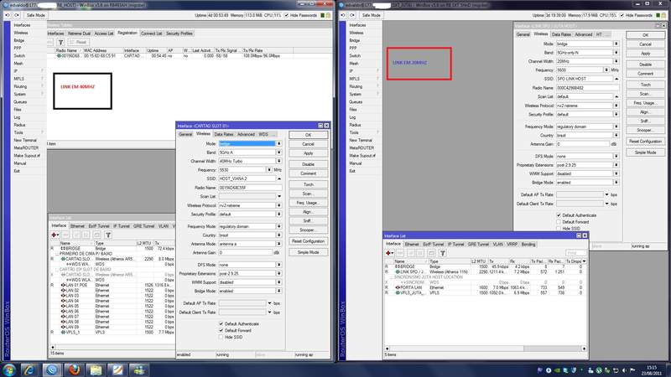The image size is (671, 377).
Task: Open Mode dropdown in CARTAO dialog
Action: [x=278, y=143]
